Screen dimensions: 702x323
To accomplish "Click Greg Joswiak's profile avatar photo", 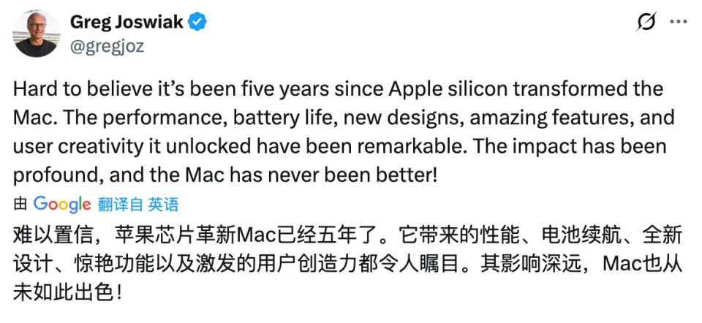I will 37,34.
